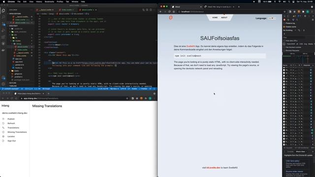Click the Locales globe icon in Inlang

(3, 137)
